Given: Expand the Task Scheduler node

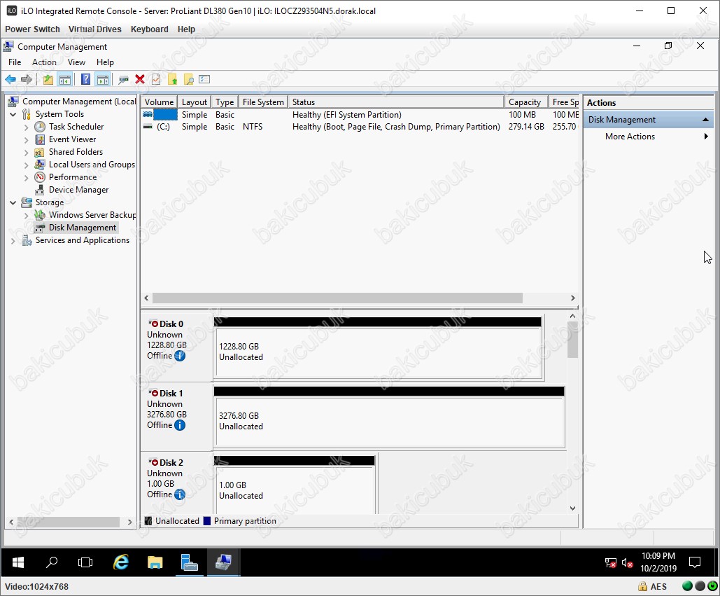Looking at the screenshot, I should [x=26, y=127].
